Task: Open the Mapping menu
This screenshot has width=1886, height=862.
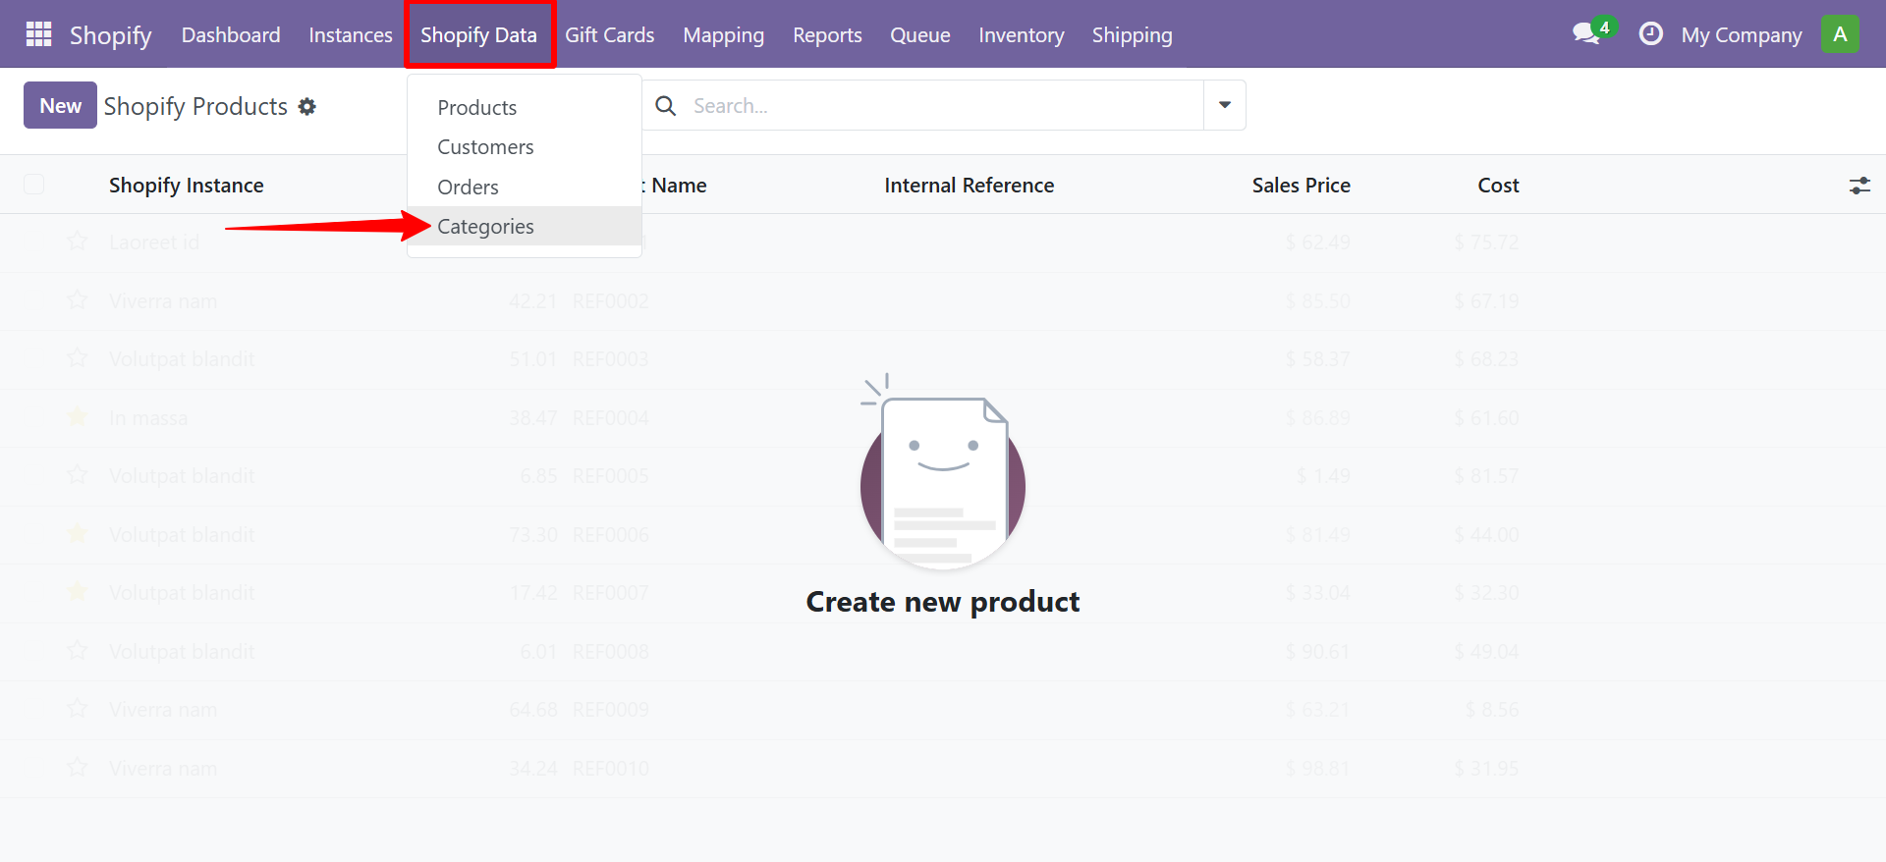Action: tap(724, 34)
